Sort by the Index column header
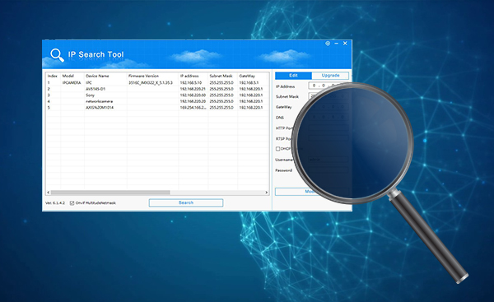494x302 pixels. click(x=53, y=76)
